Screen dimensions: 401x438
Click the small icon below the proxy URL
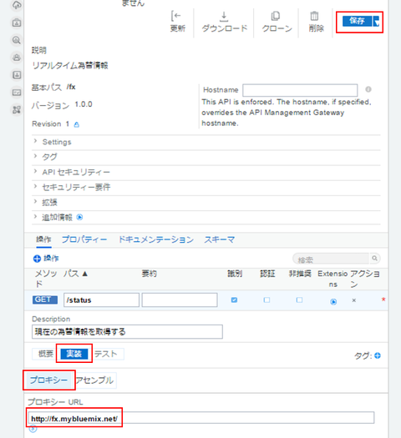tap(33, 429)
